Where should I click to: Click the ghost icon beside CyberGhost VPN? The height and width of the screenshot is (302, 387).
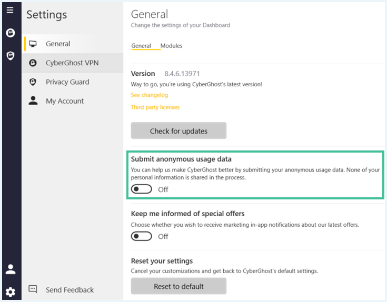33,63
